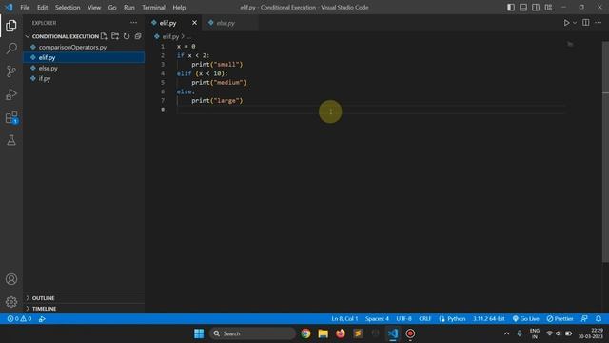The image size is (609, 343).
Task: Change line ending via CRLF
Action: pyautogui.click(x=425, y=319)
